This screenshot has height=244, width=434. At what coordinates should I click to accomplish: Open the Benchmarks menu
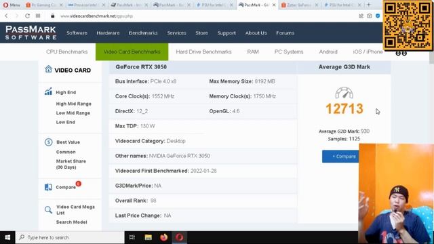143,33
